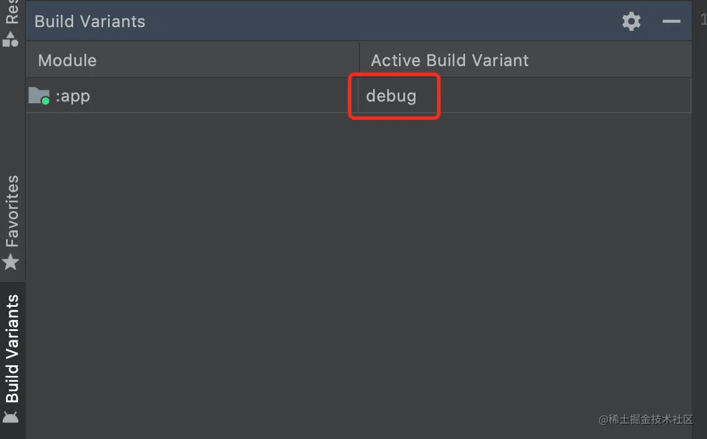
Task: Click the Module column header
Action: [x=67, y=60]
